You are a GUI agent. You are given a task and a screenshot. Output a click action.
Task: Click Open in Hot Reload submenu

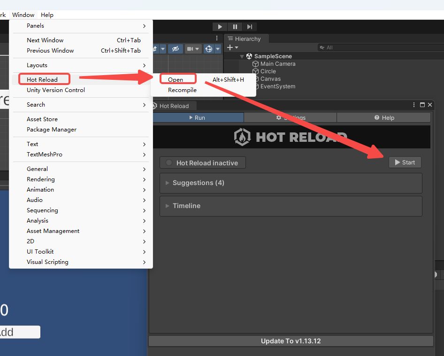(203, 79)
